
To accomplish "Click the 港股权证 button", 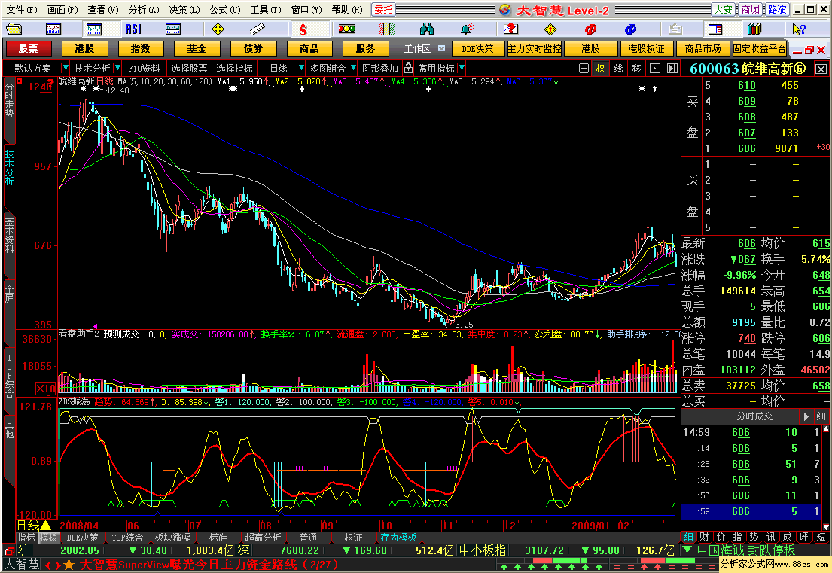I will pyautogui.click(x=646, y=49).
